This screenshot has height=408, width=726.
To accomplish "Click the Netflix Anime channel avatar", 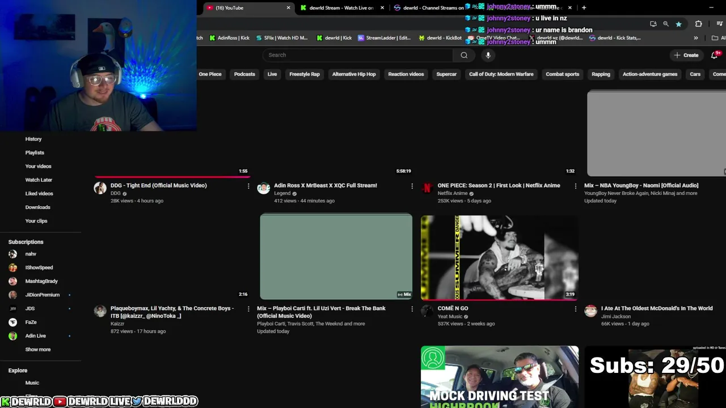I will coord(427,188).
